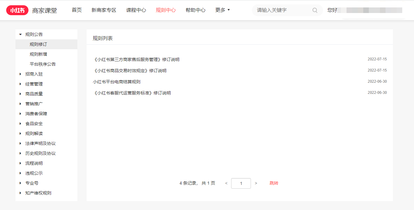The height and width of the screenshot is (210, 414).
Task: Select 规则修订 in the sidebar
Action: (46, 44)
